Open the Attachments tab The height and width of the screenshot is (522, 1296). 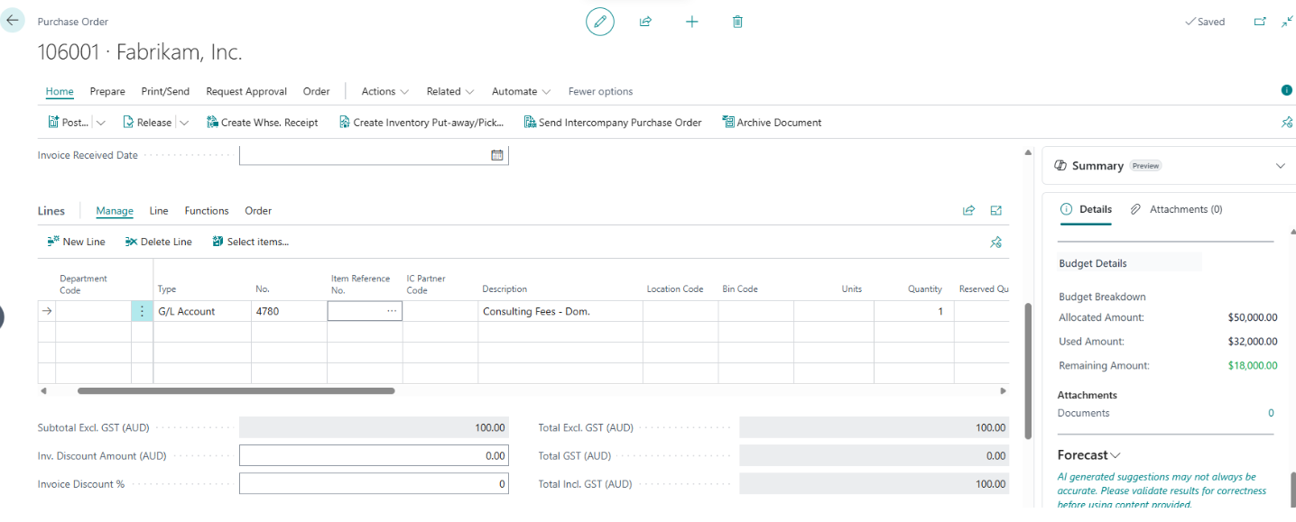click(x=1177, y=209)
